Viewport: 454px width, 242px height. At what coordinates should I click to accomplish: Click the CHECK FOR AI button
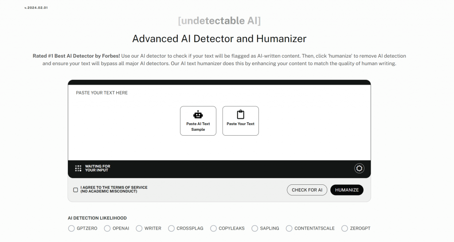tap(307, 190)
